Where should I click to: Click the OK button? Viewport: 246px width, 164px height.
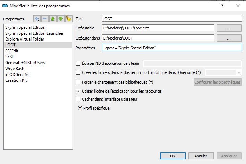(x=172, y=156)
